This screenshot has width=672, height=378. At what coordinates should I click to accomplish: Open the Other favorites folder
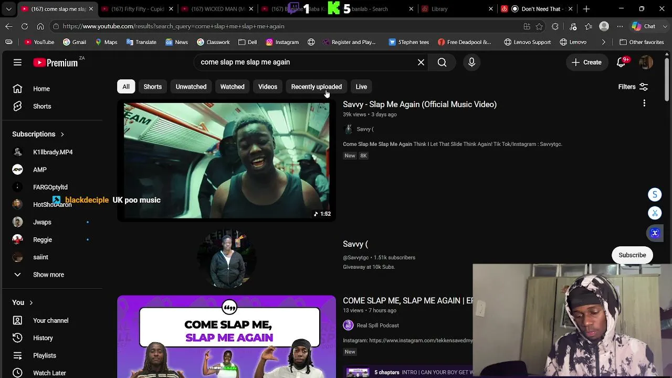pos(642,42)
